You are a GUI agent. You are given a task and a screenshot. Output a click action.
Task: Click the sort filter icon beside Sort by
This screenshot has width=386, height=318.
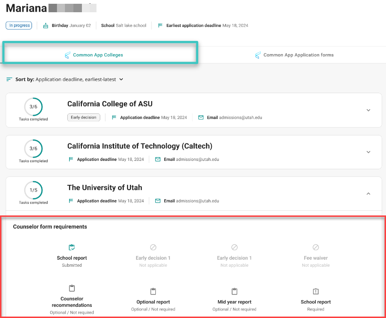tap(8, 79)
